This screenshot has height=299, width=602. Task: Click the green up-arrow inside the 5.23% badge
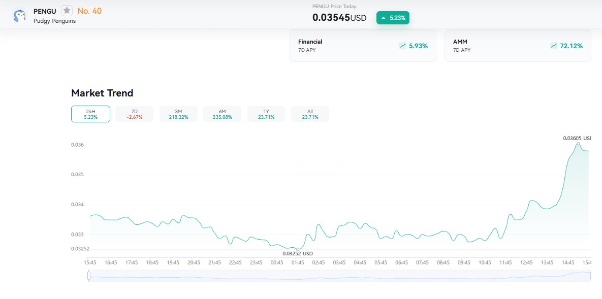[x=384, y=17]
